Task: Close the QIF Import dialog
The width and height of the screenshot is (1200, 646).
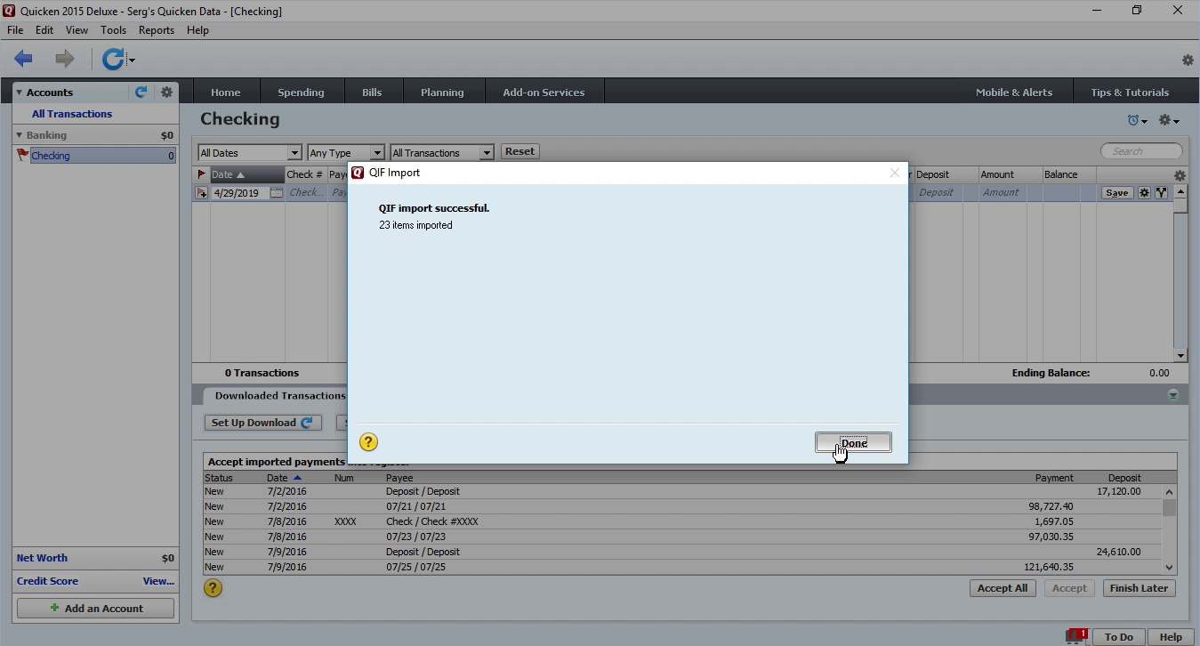Action: tap(895, 173)
